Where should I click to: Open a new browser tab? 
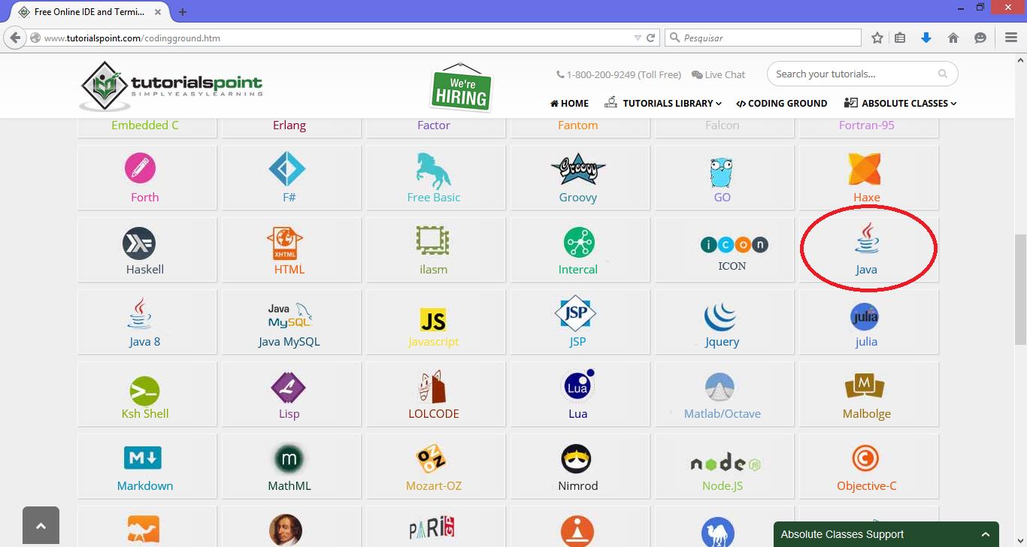182,12
